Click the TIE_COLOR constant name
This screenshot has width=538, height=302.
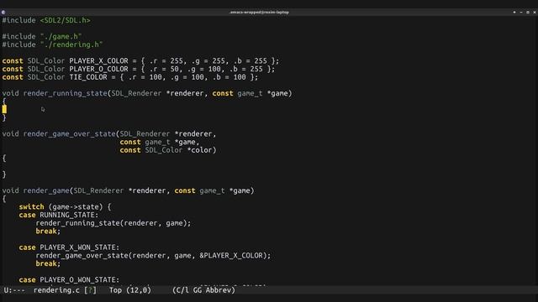coord(88,77)
